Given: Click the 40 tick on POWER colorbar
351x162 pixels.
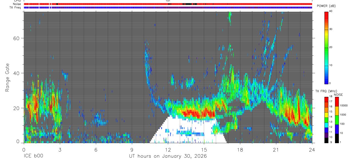Looking at the screenshot, I should point(331,11).
